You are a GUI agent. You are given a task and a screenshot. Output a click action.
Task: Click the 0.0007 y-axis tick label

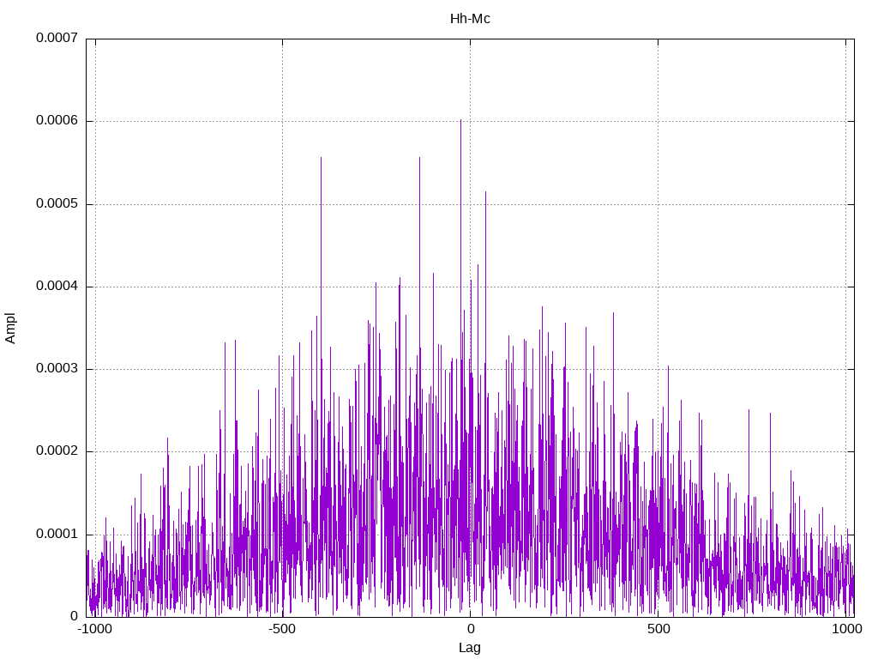click(57, 38)
